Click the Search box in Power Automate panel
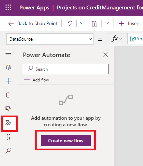This screenshot has width=143, height=166. coord(66,69)
